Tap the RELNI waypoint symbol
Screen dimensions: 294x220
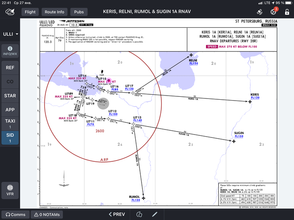[191, 55]
